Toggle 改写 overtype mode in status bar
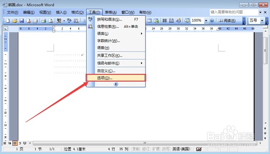Screen dimensions: 270x154 tap(166, 149)
